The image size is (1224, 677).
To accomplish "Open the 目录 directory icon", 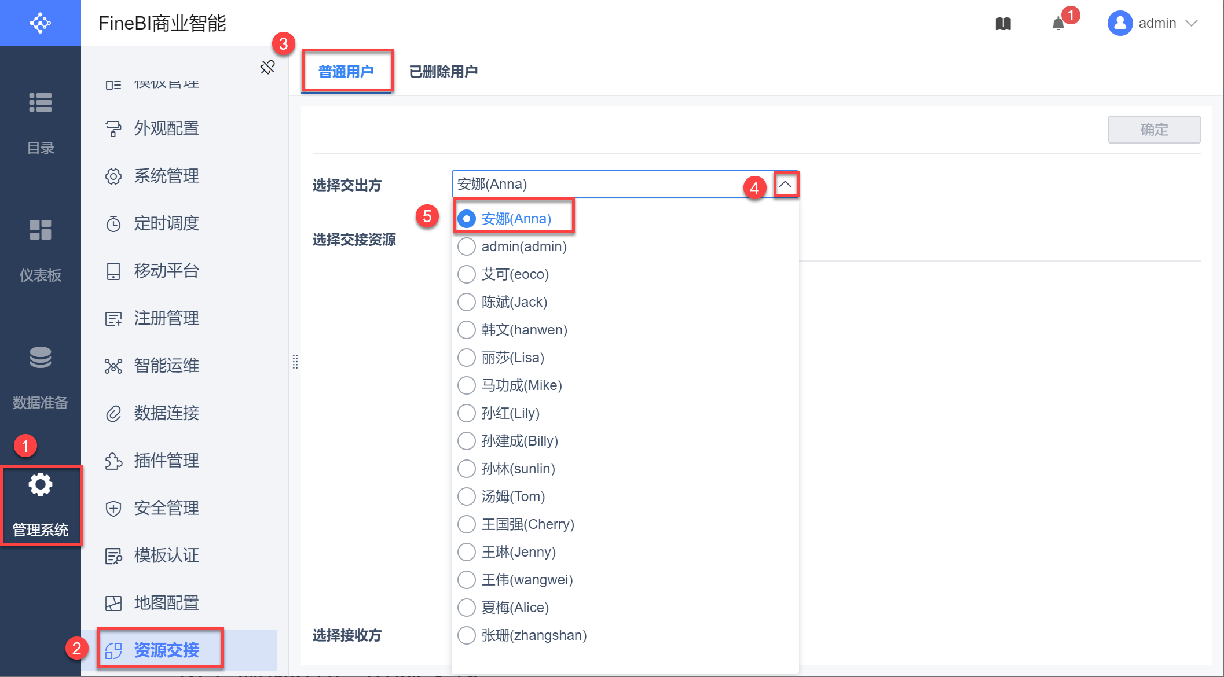I will pyautogui.click(x=41, y=103).
